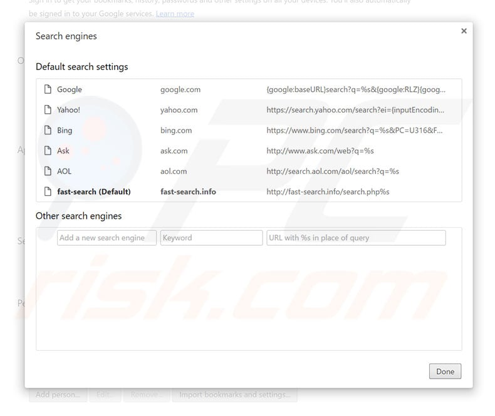
Task: Click the page icon beside Google
Action: 48,89
